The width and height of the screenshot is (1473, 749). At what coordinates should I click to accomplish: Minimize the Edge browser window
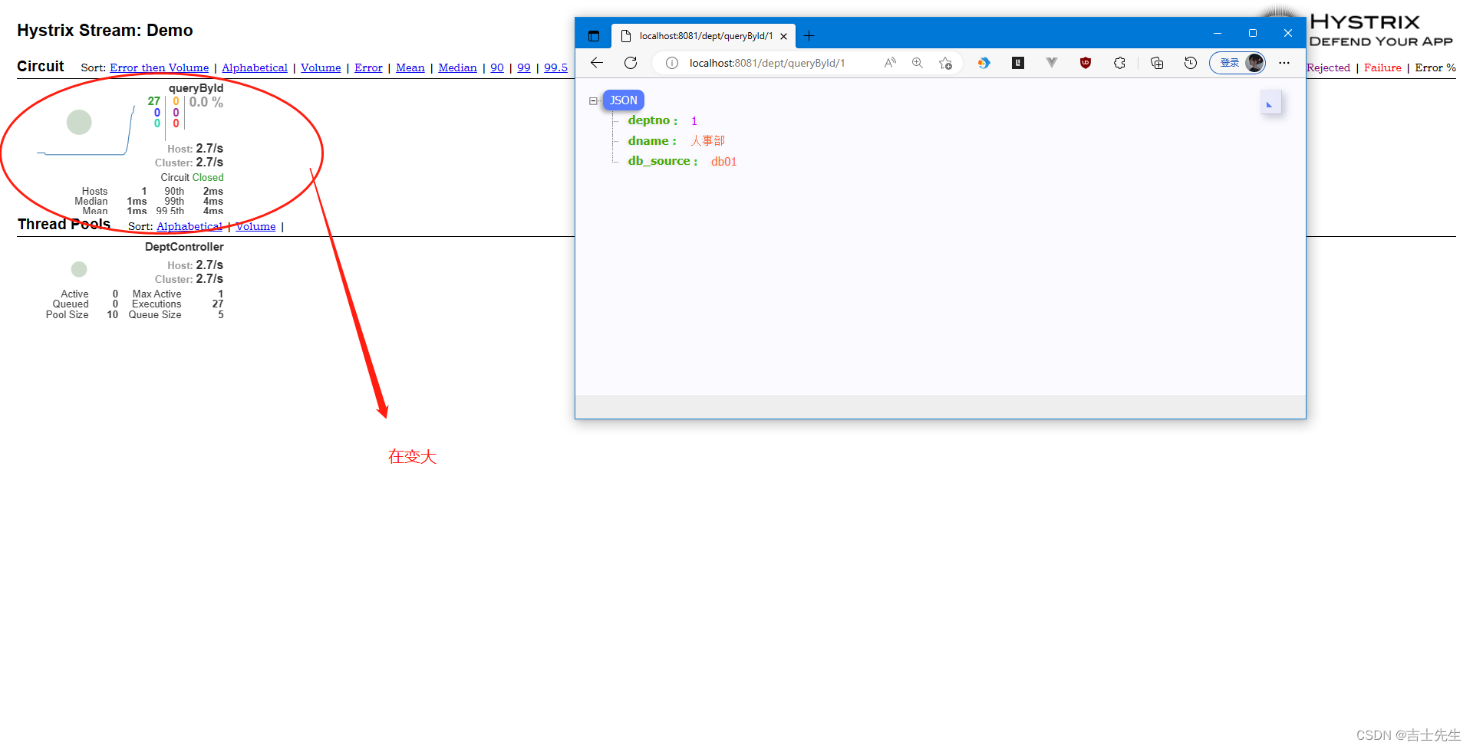1218,33
